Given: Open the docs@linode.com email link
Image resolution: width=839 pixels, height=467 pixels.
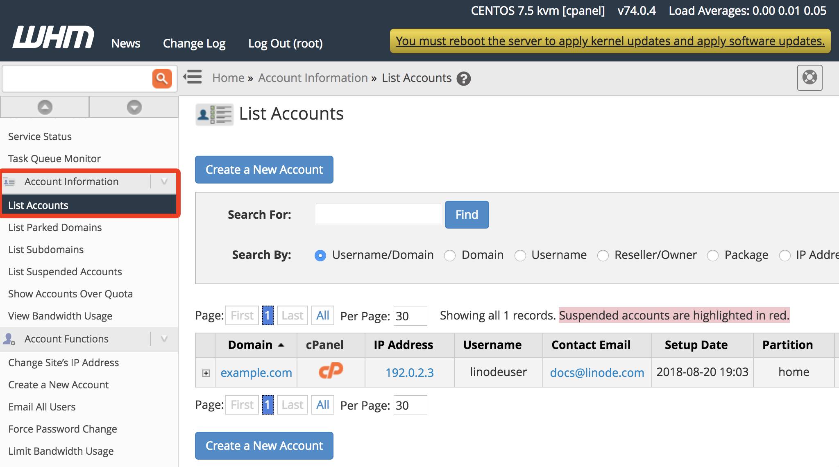Looking at the screenshot, I should click(596, 373).
